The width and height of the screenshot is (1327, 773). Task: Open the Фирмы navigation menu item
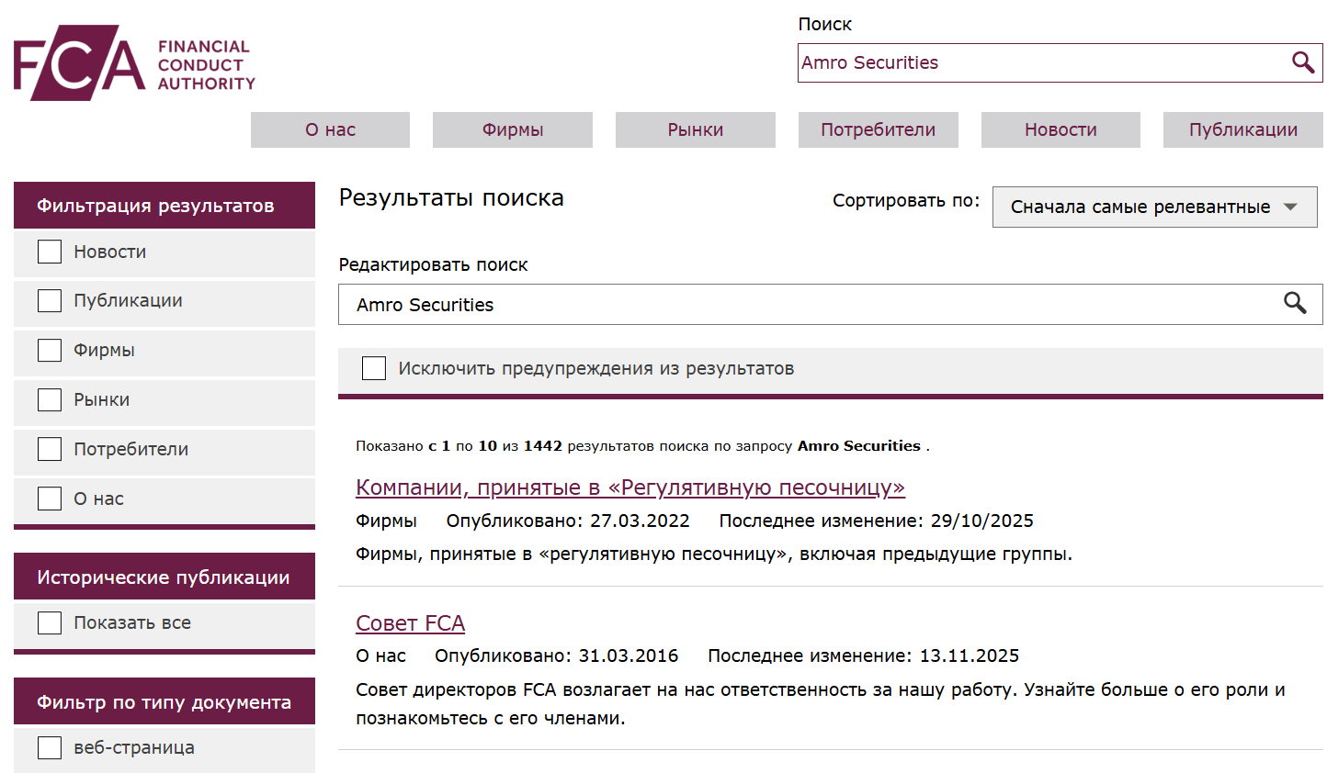[512, 129]
